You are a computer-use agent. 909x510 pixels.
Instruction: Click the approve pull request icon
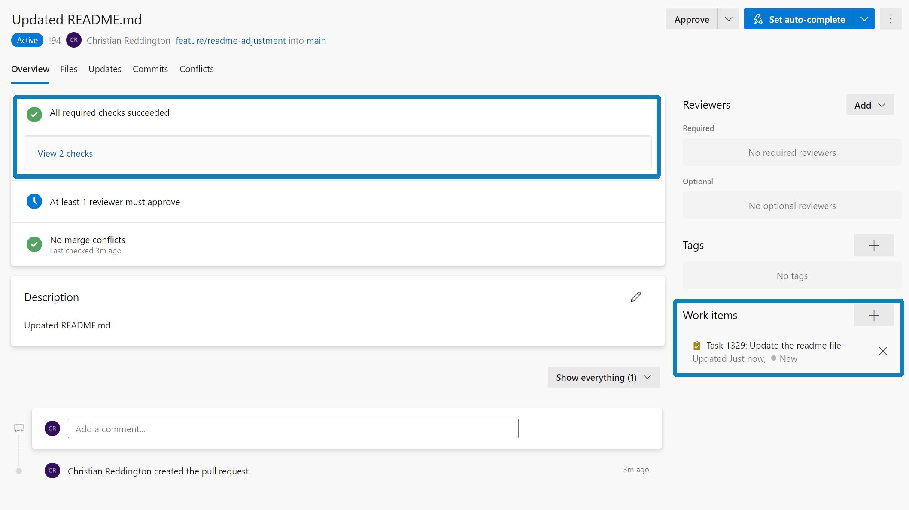point(691,19)
